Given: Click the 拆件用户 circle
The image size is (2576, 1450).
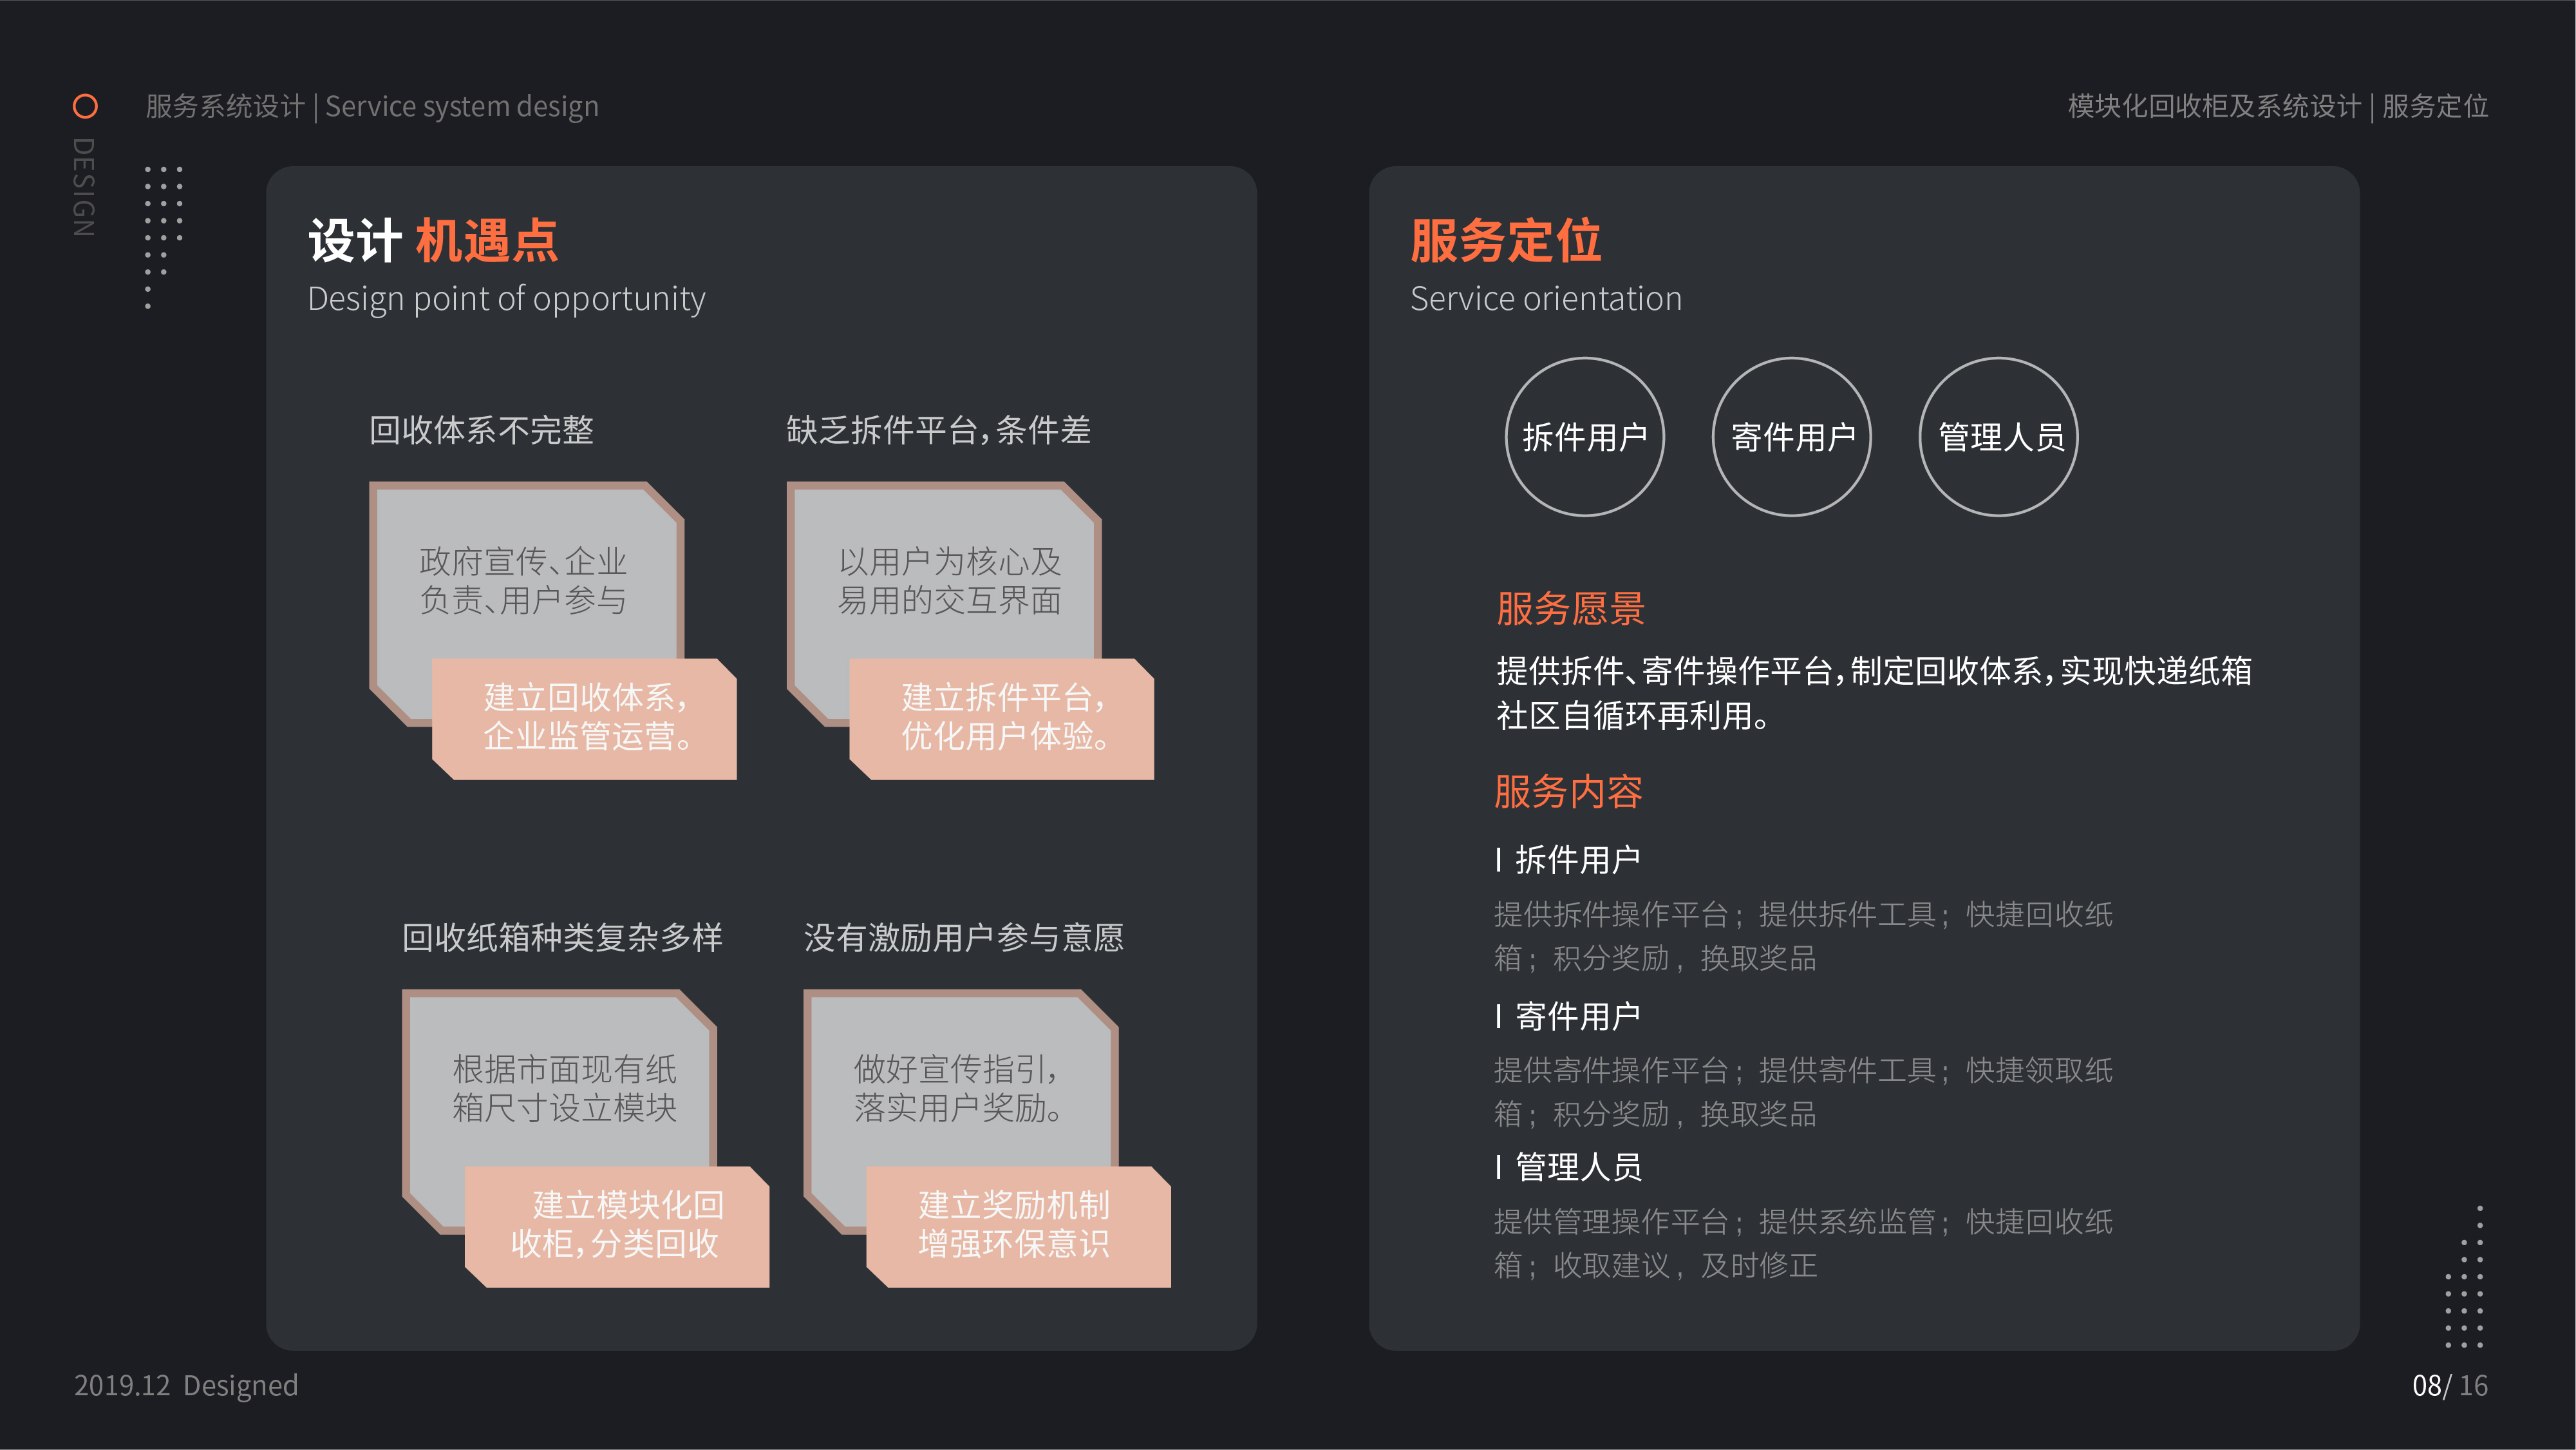Looking at the screenshot, I should [1584, 437].
